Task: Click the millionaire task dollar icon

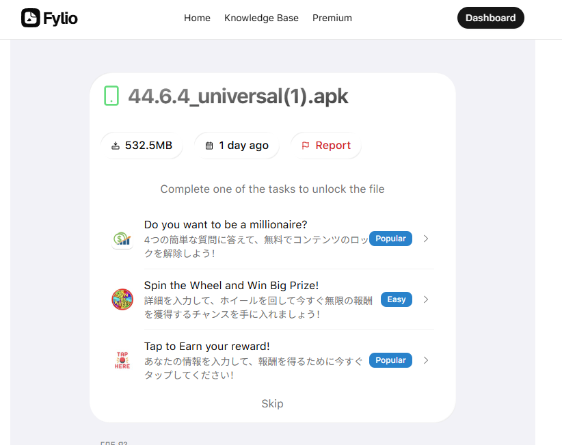Action: 122,239
